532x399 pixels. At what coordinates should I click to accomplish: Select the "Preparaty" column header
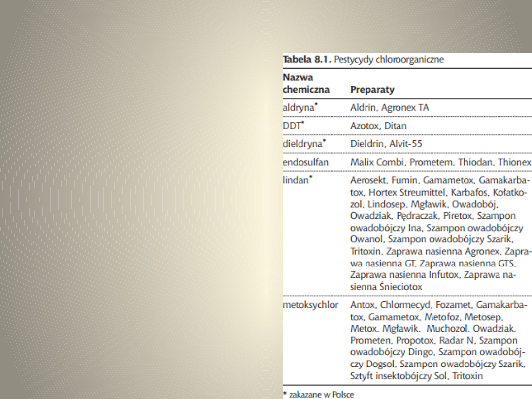(x=372, y=90)
